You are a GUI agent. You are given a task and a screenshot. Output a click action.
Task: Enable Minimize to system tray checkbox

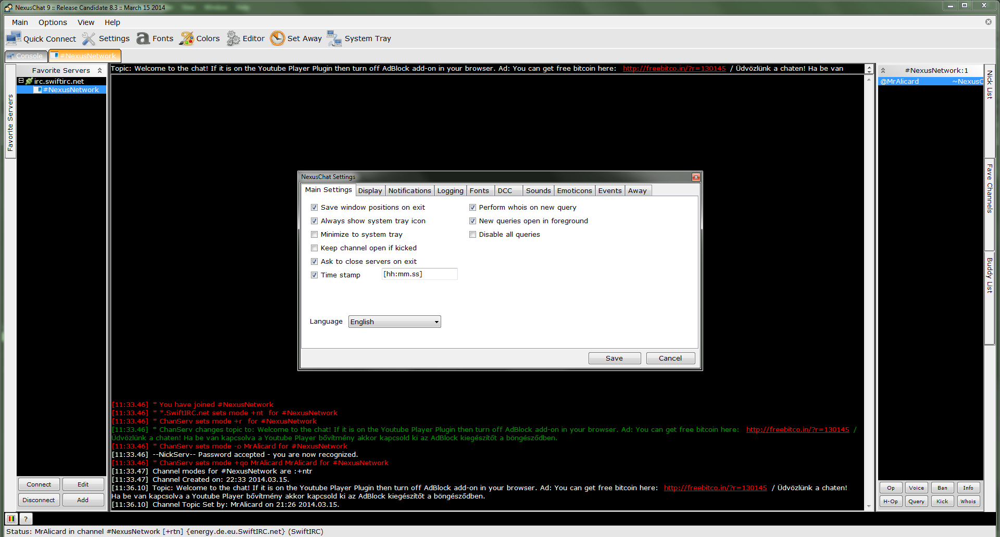(314, 235)
